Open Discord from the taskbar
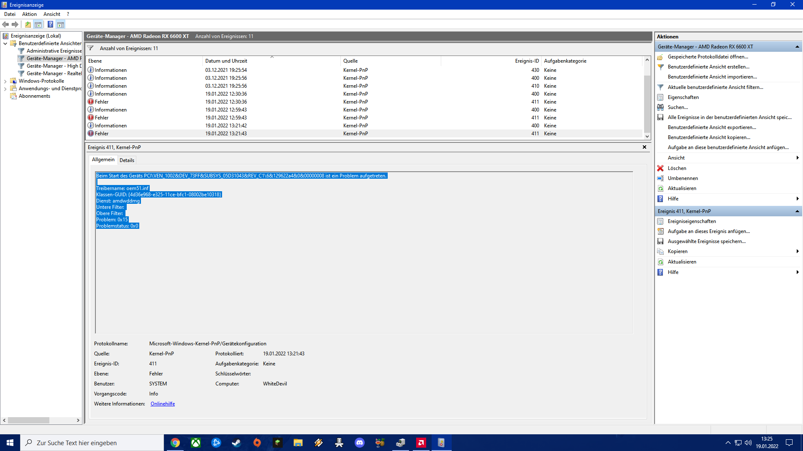Image resolution: width=803 pixels, height=451 pixels. click(x=359, y=443)
